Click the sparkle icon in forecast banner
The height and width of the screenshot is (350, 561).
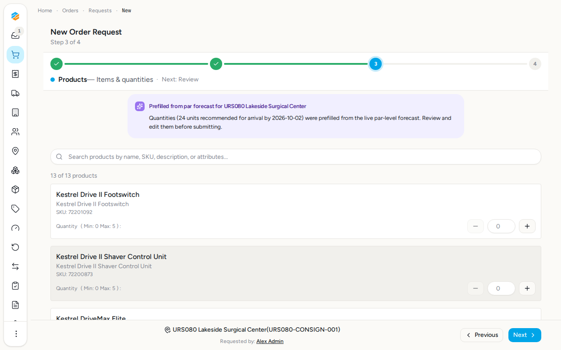[x=140, y=106]
